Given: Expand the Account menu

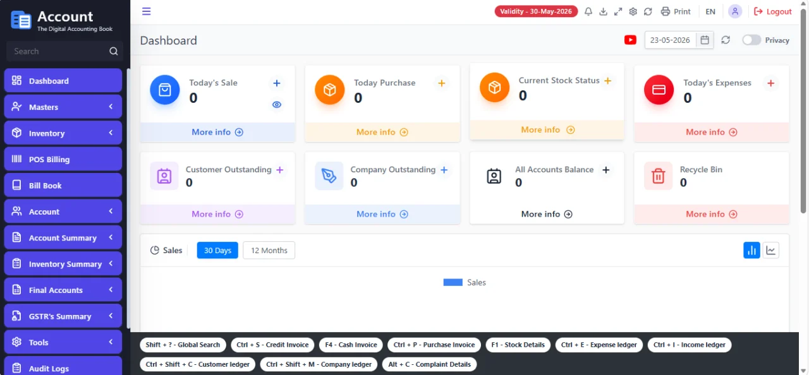Looking at the screenshot, I should (63, 211).
